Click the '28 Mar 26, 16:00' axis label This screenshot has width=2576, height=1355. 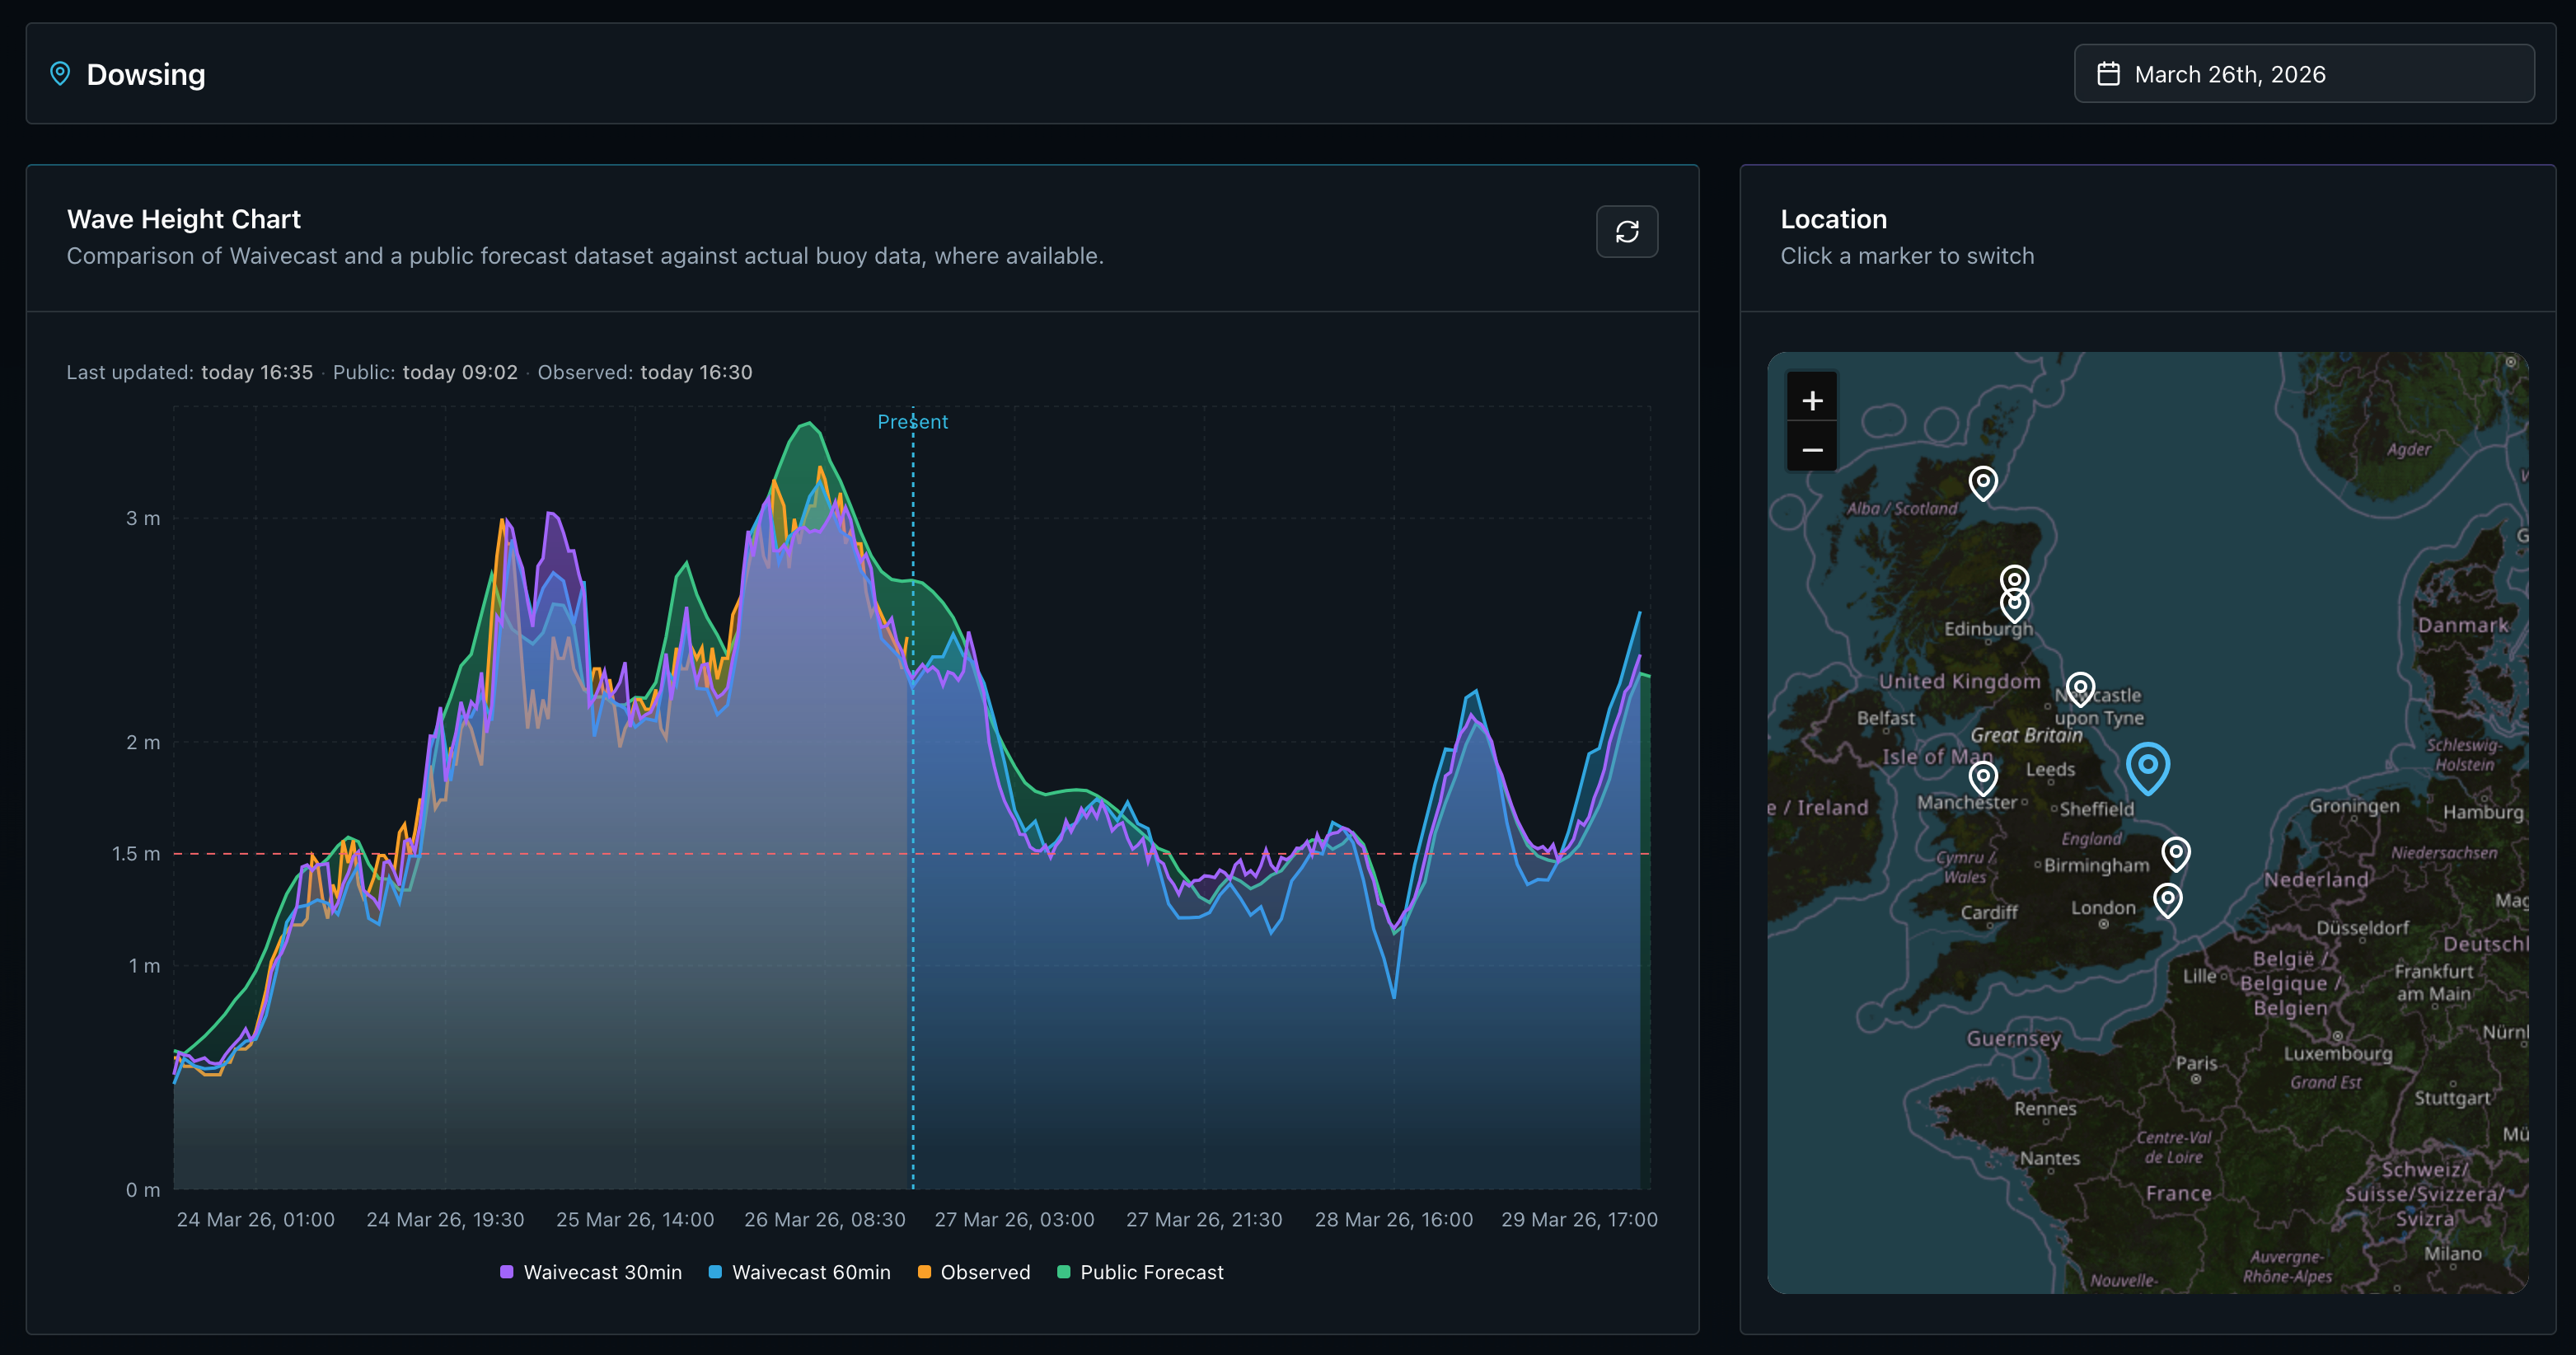(x=1394, y=1220)
